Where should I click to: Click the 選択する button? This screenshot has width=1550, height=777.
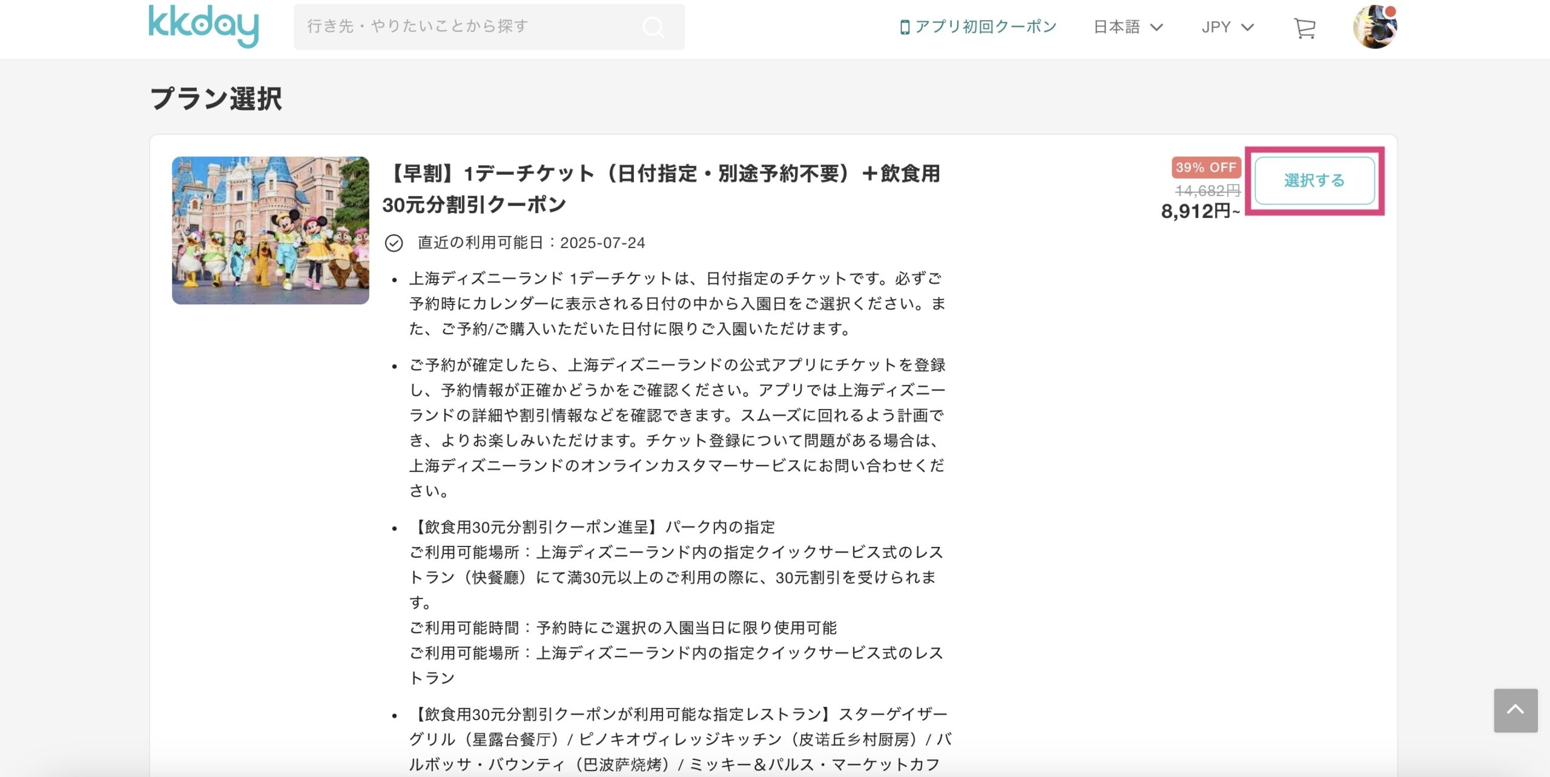pos(1314,180)
